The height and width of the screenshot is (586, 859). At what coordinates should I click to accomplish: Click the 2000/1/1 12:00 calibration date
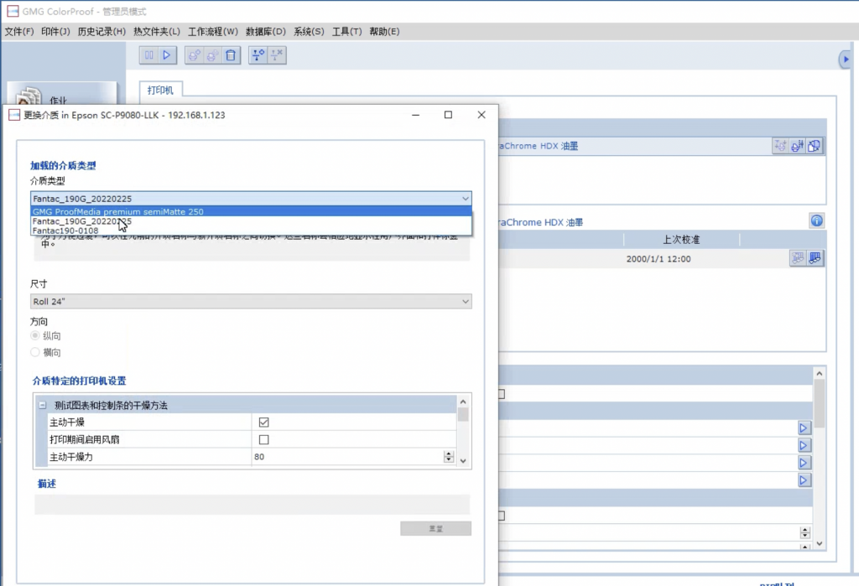click(659, 258)
